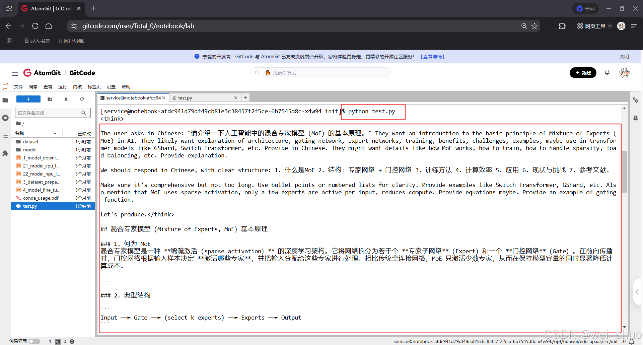Reload the page in the browser
Screen dimensions: 643x345
[35, 26]
